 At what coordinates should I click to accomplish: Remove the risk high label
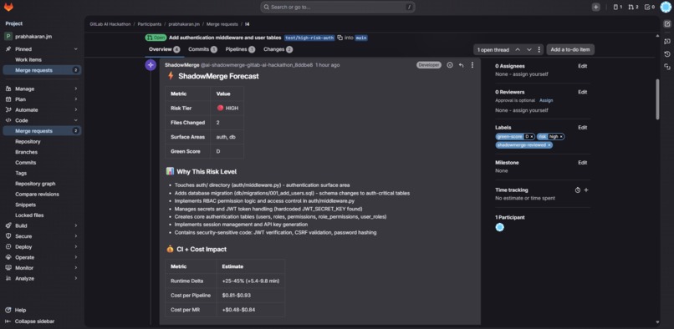(x=561, y=137)
